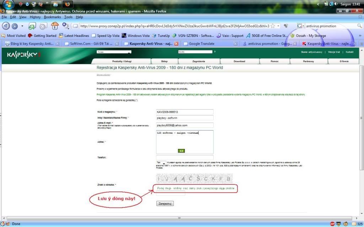Image resolution: width=364 pixels, height=227 pixels.
Task: Open the O firmie navigation tab
Action: [344, 61]
